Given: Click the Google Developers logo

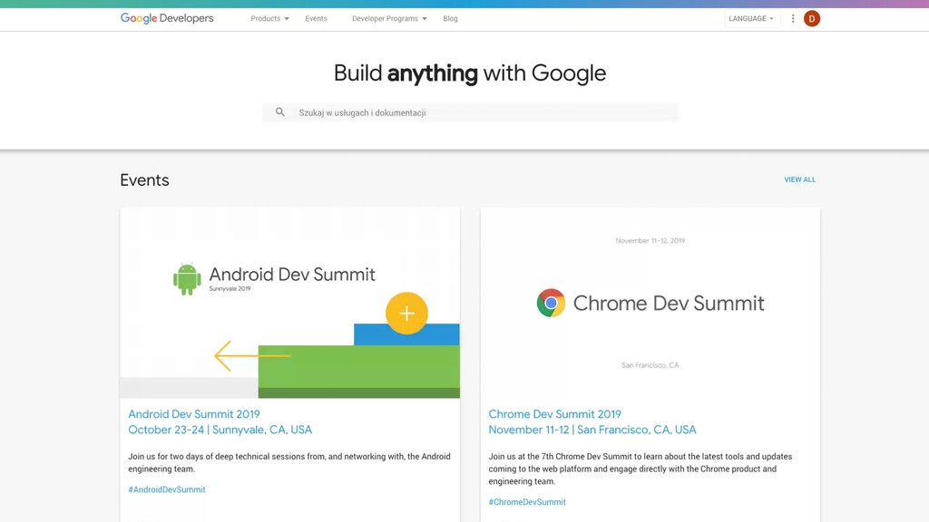Looking at the screenshot, I should [x=167, y=18].
